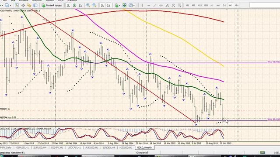Toggle the Data Window crosshair-target icon
The width and height of the screenshot is (280, 157).
coord(23,5)
